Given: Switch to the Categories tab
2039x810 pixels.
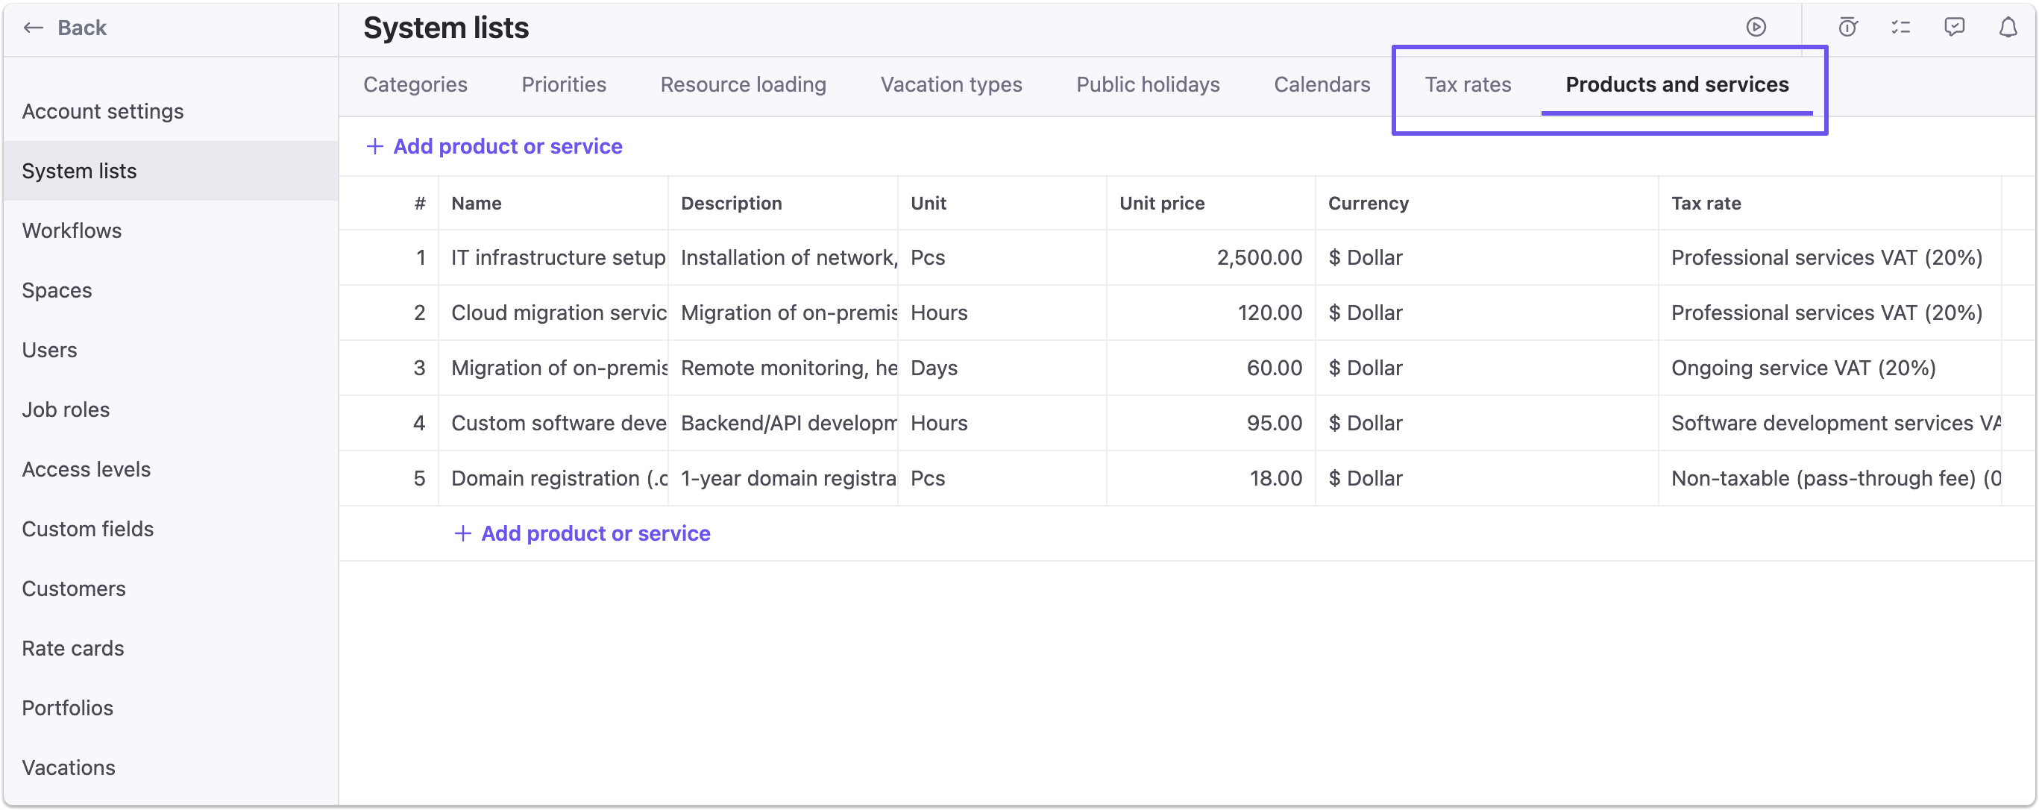Looking at the screenshot, I should pyautogui.click(x=415, y=84).
